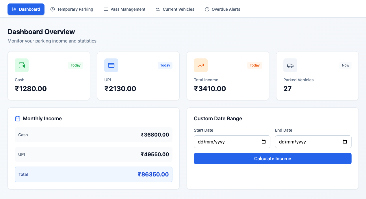This screenshot has width=366, height=199.
Task: Select the ₹2130.00 UPI amount
Action: click(120, 89)
